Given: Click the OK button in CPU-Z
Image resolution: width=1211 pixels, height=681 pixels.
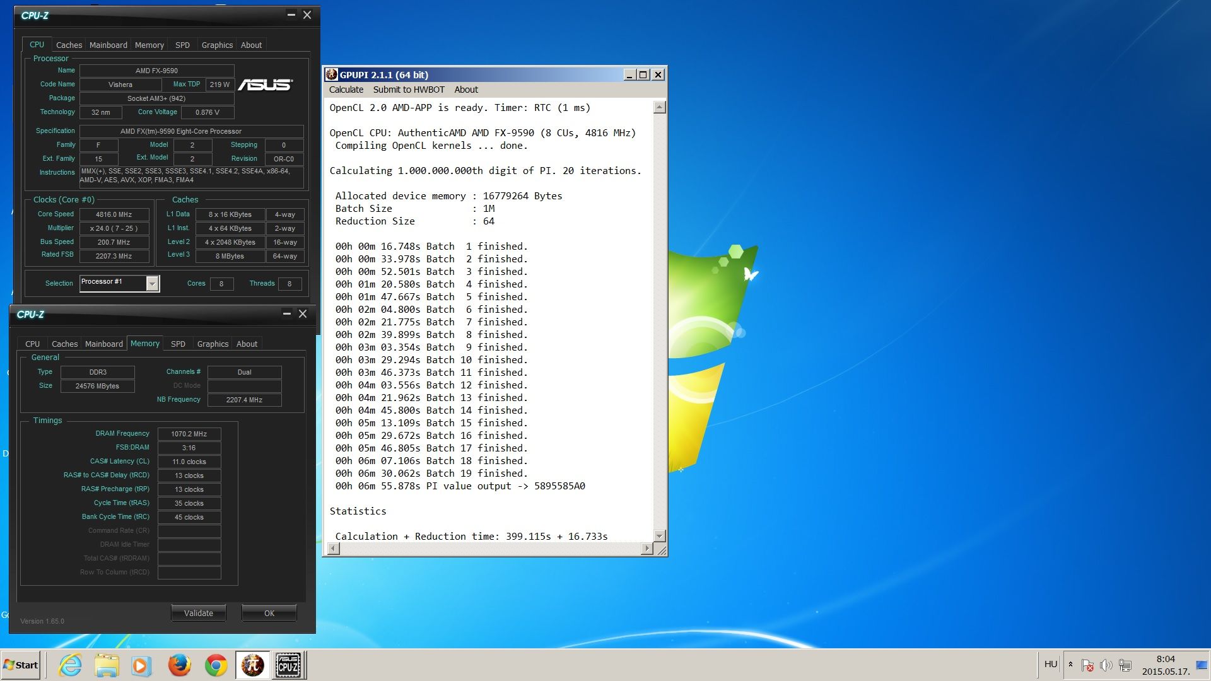Looking at the screenshot, I should coord(269,613).
